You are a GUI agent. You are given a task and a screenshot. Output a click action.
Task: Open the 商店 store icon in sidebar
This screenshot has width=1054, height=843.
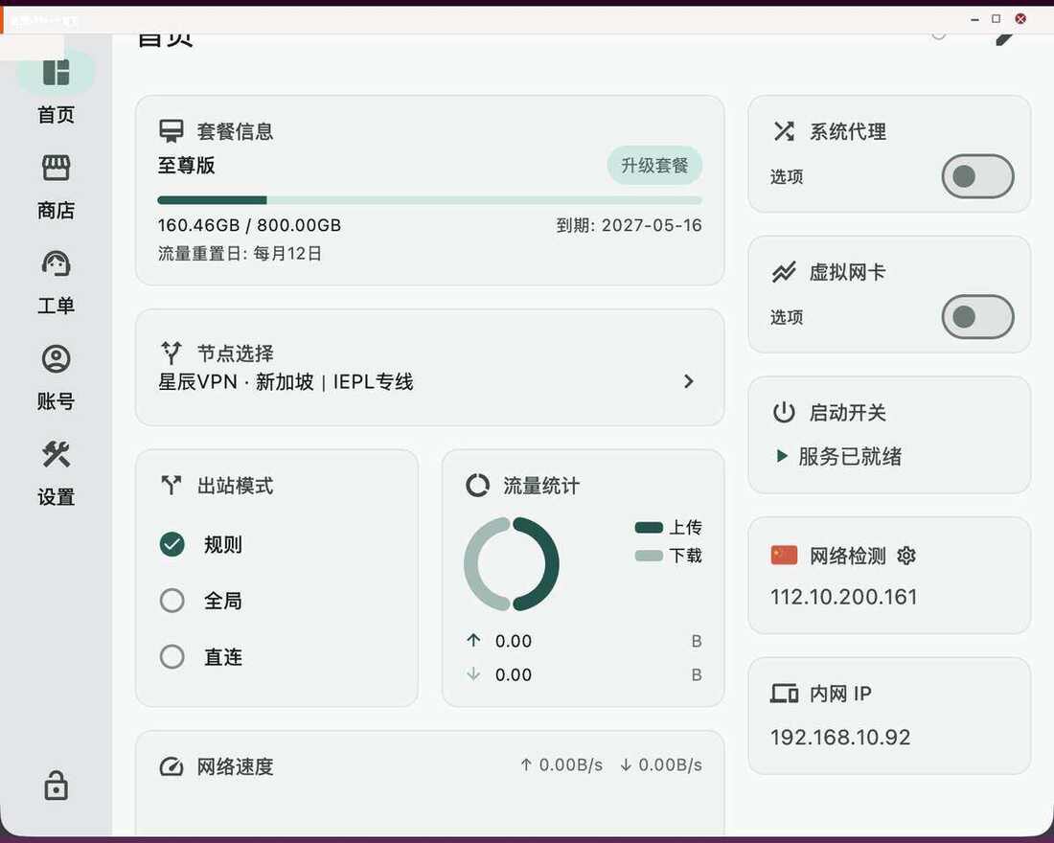[x=56, y=168]
